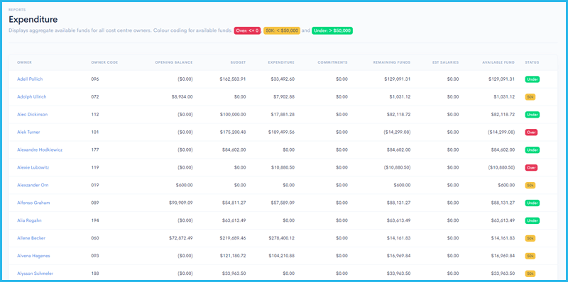Click the Available Fund column header

[498, 62]
